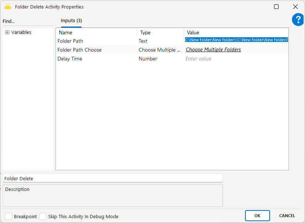Enable the Breakpoint checkbox

[x=8, y=216]
